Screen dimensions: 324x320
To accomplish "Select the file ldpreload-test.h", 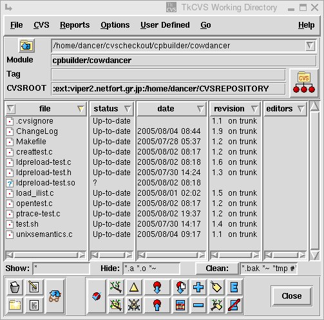I will click(x=44, y=173).
